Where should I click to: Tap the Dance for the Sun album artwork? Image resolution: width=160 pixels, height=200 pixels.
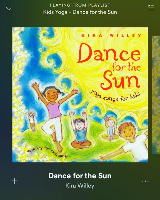click(80, 95)
